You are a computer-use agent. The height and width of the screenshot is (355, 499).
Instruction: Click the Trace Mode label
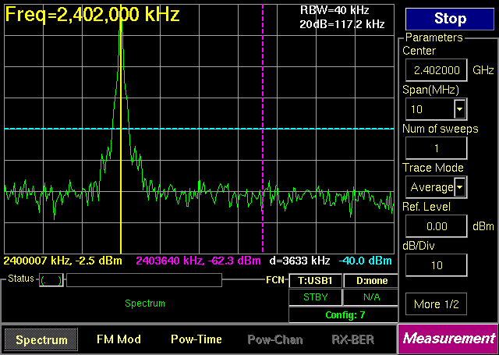[433, 168]
